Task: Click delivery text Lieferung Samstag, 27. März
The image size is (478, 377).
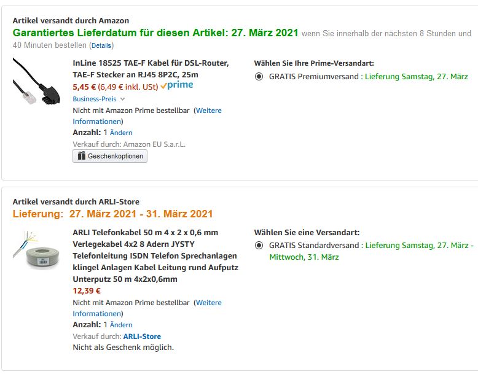Action: click(x=417, y=77)
